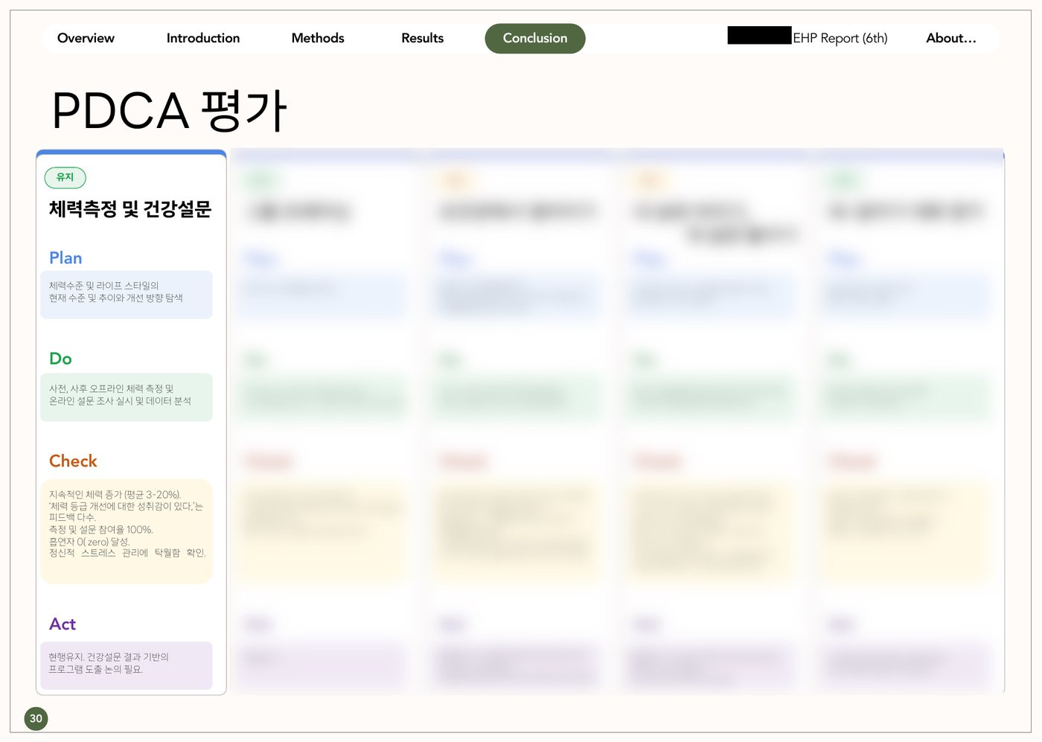Click the text 흡연자 0( zero) 달성
The image size is (1042, 742).
click(x=89, y=542)
